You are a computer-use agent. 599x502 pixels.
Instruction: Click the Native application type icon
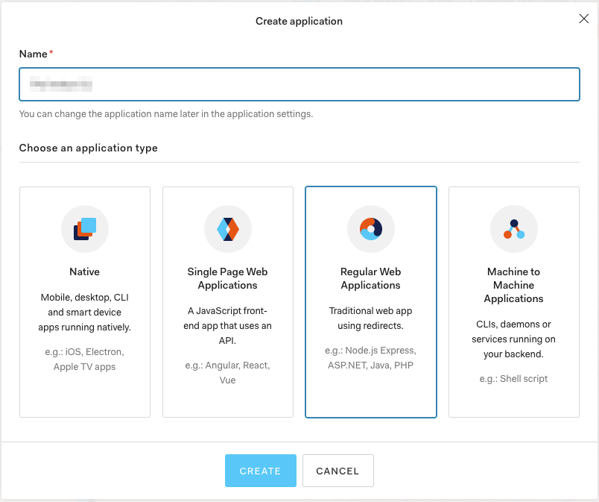pyautogui.click(x=85, y=229)
